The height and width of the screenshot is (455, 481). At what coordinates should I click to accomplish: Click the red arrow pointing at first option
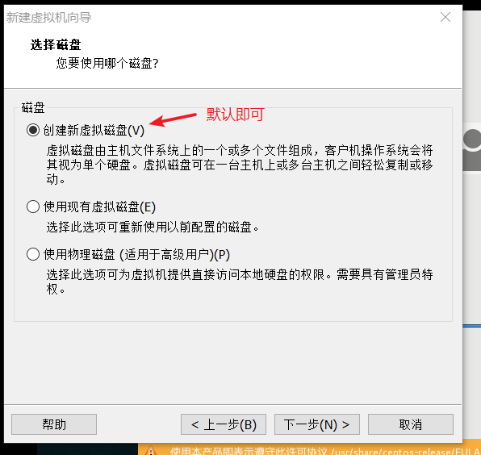point(173,119)
